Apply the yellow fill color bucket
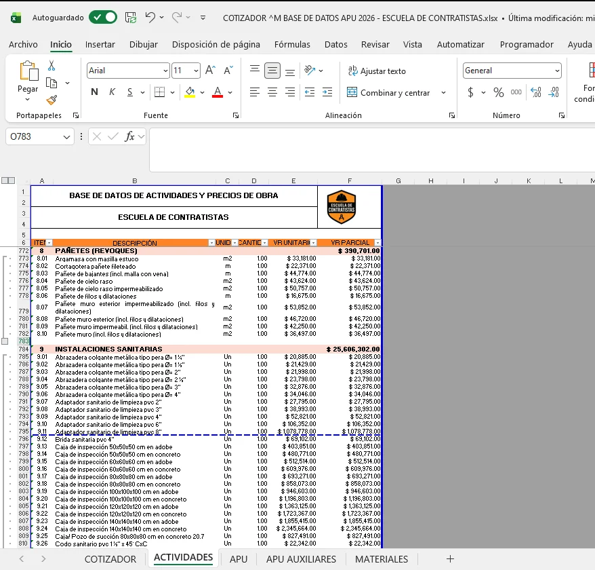Screen dimensions: 595x570 tap(190, 92)
